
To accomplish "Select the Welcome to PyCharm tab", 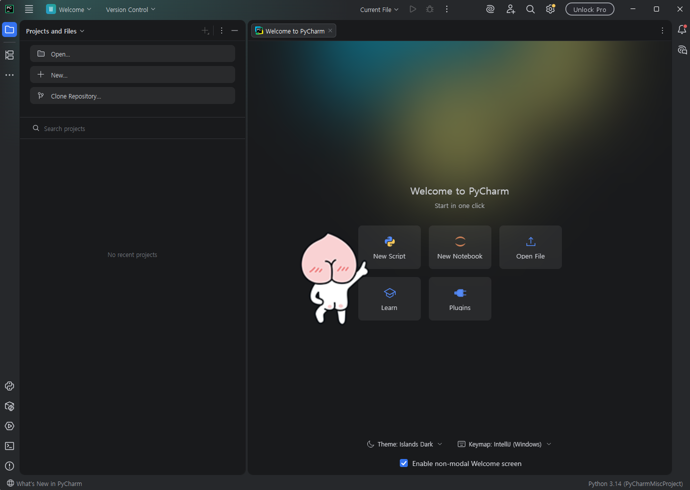I will 294,31.
